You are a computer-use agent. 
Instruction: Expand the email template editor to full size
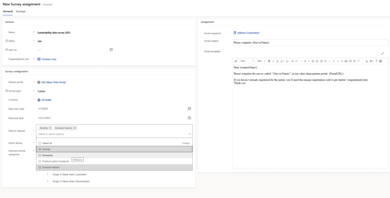382,54
